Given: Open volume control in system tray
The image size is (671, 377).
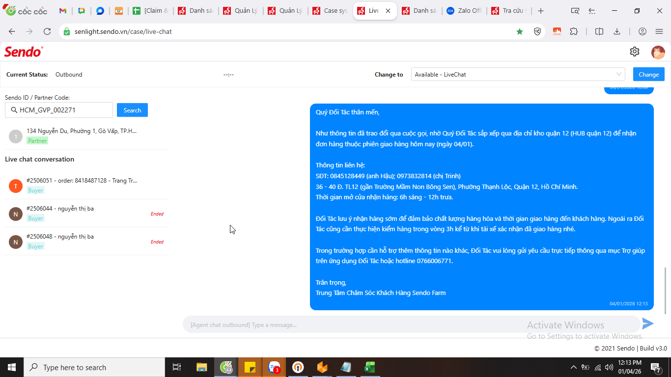Looking at the screenshot, I should 609,367.
